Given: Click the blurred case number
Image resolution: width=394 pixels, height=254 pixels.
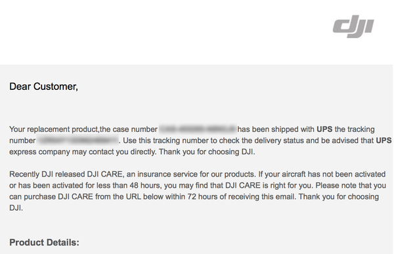Looking at the screenshot, I should 198,129.
